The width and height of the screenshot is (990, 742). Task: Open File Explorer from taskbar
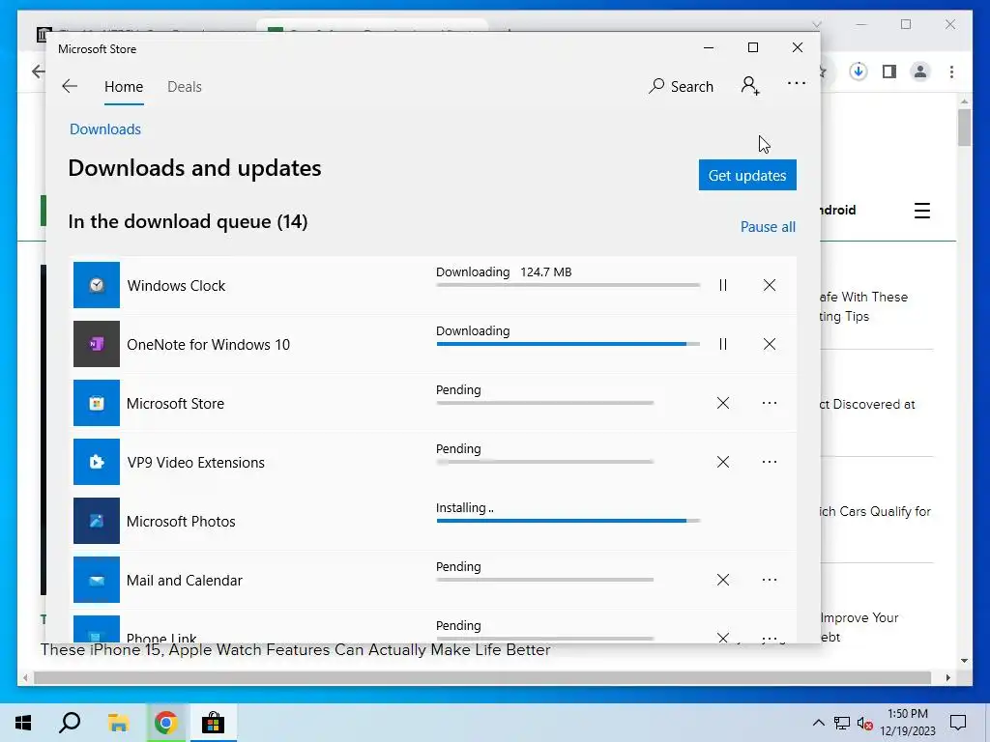click(x=118, y=723)
